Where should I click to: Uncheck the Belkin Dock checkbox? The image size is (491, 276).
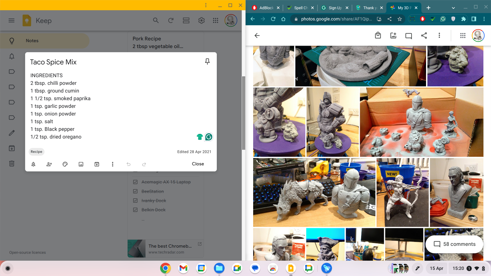135,210
